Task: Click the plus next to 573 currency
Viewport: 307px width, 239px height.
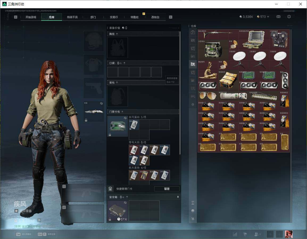Action: click(268, 17)
